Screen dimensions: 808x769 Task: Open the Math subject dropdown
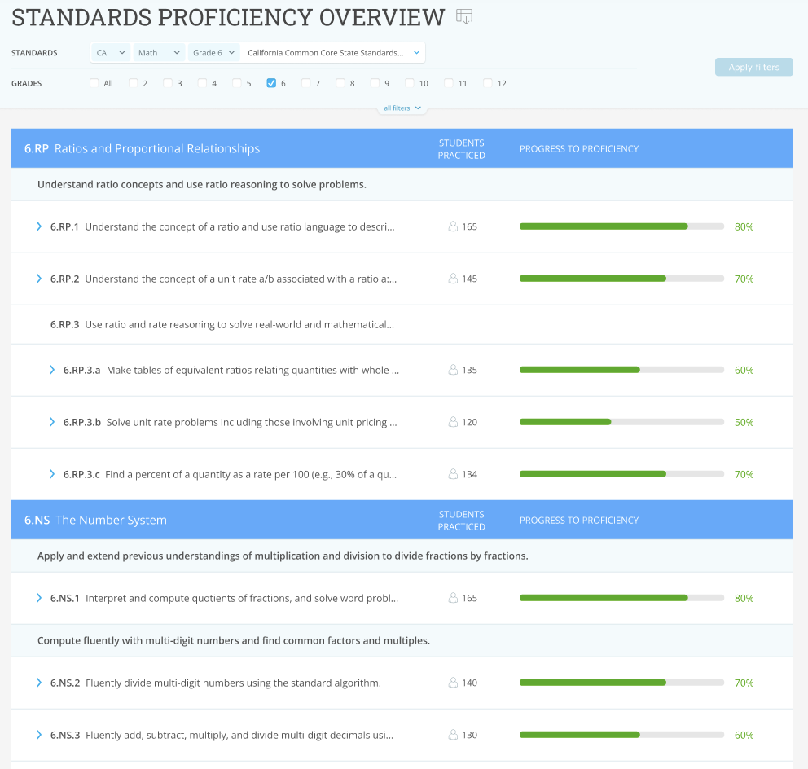click(159, 52)
